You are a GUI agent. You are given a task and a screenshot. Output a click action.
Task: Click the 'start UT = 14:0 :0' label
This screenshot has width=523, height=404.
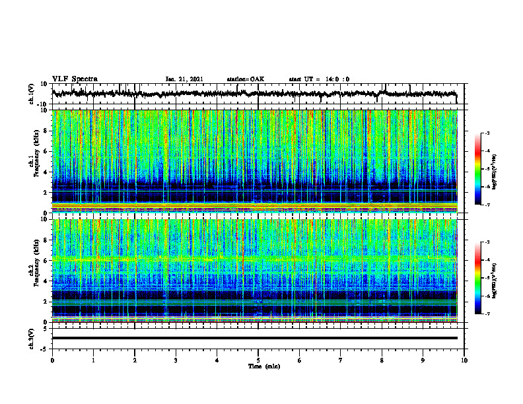click(319, 79)
